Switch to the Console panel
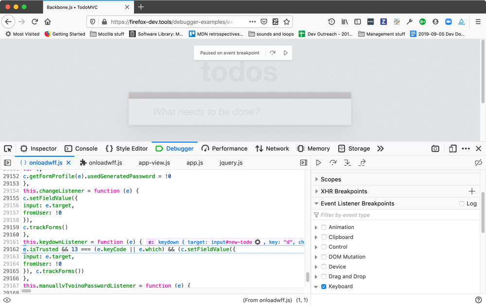Image resolution: width=486 pixels, height=306 pixels. tap(81, 149)
